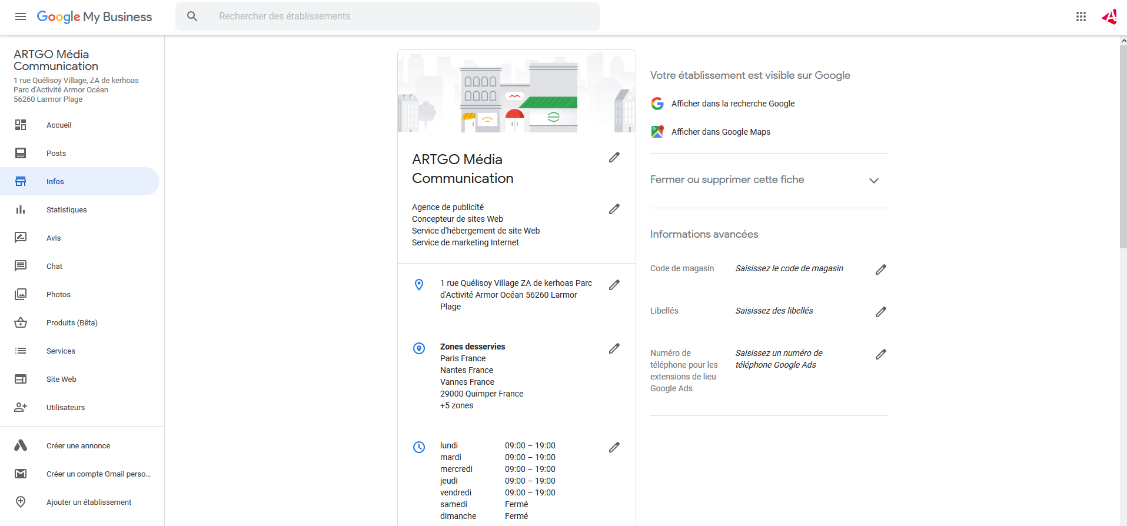
Task: Click the samedi Fermé hours row
Action: pyautogui.click(x=484, y=504)
